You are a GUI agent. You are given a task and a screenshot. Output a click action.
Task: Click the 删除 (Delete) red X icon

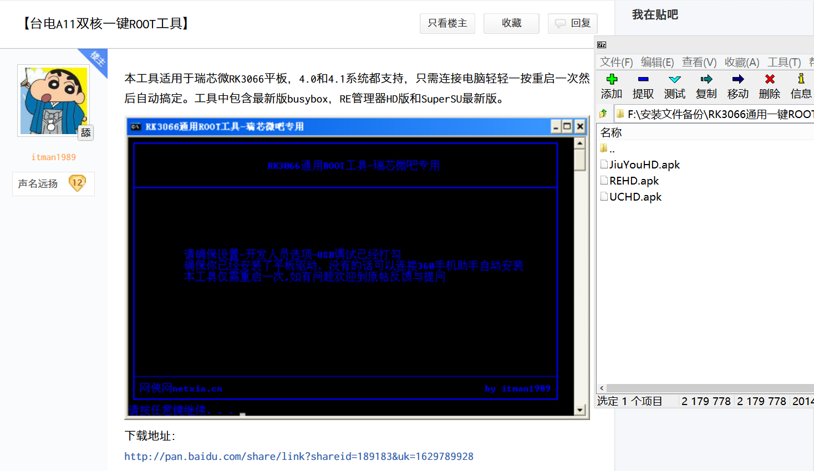click(770, 79)
